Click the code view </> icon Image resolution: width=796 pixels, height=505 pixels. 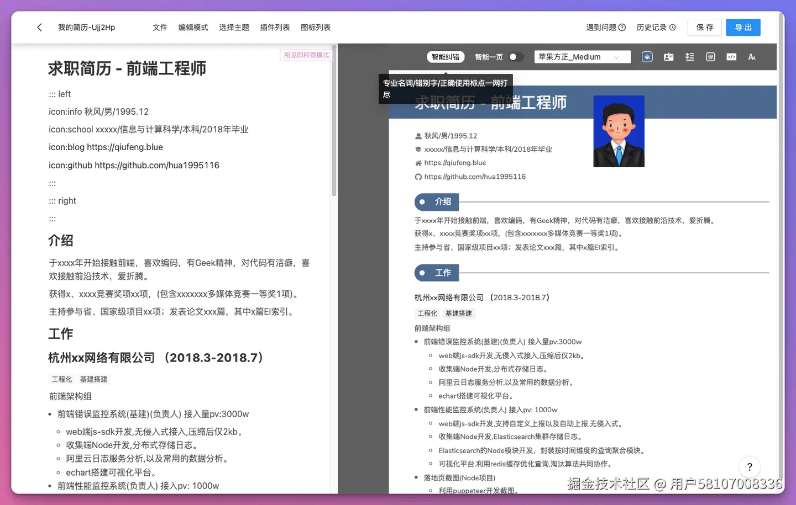pos(731,56)
